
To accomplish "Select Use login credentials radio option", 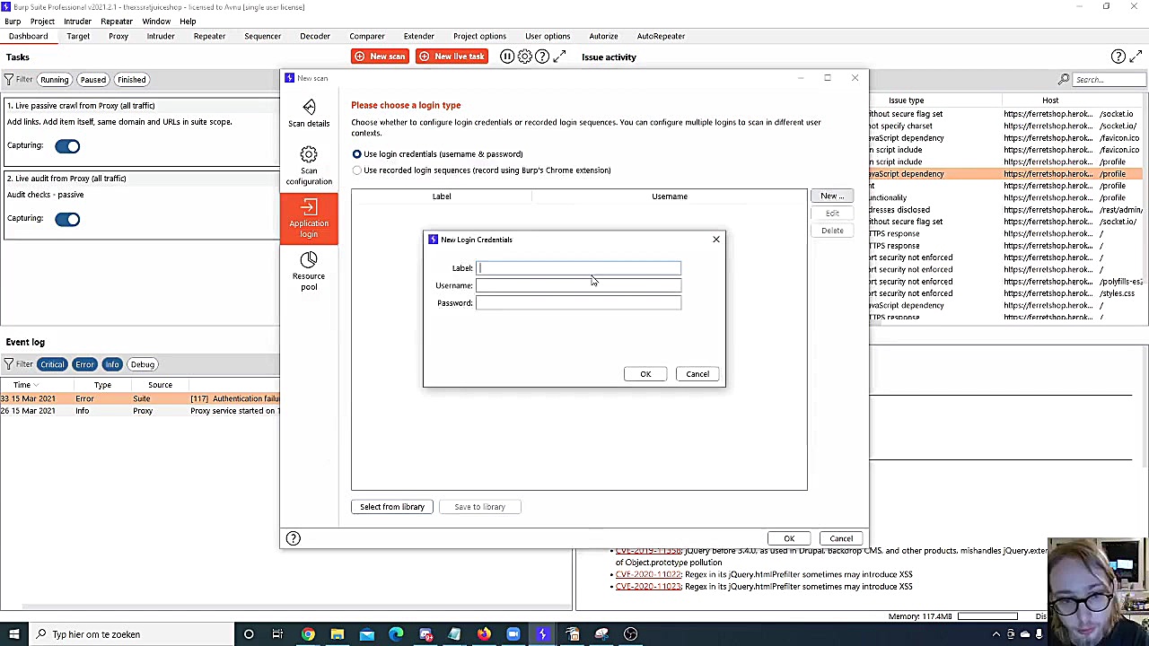I will click(x=357, y=154).
